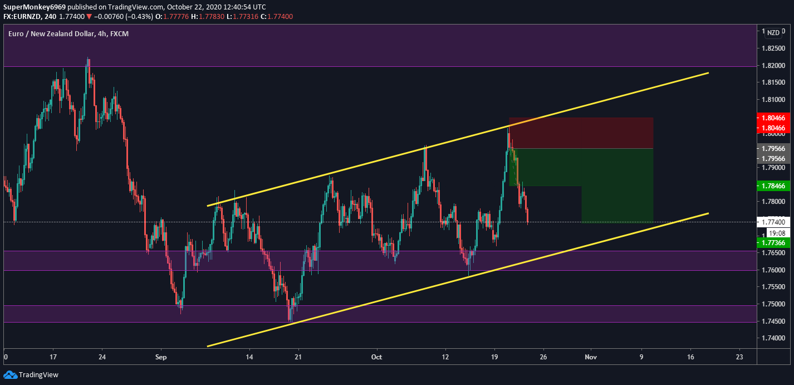Click the 1.82500 price axis label
794x385 pixels.
point(773,48)
